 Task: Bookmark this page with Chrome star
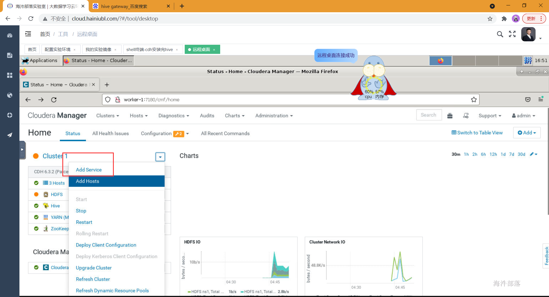point(490,19)
